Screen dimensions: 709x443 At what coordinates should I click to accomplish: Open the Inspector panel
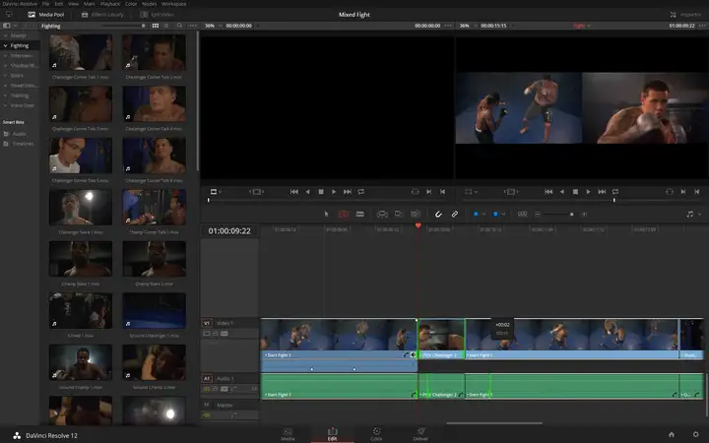tap(686, 15)
